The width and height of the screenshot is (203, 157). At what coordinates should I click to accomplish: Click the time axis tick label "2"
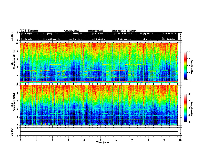[x=52, y=140]
